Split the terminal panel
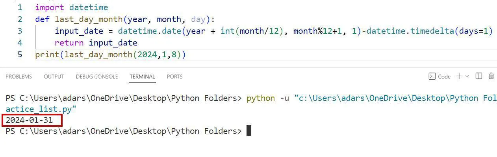This screenshot has width=497, height=157. coord(479,76)
